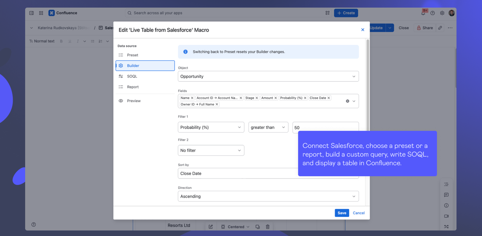The height and width of the screenshot is (236, 482).
Task: Click the shuffle icon in the right rail
Action: [x=446, y=227]
